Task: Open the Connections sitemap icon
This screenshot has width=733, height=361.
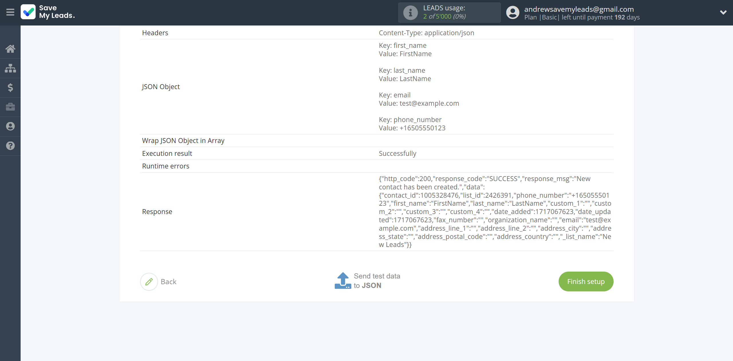Action: 10,68
